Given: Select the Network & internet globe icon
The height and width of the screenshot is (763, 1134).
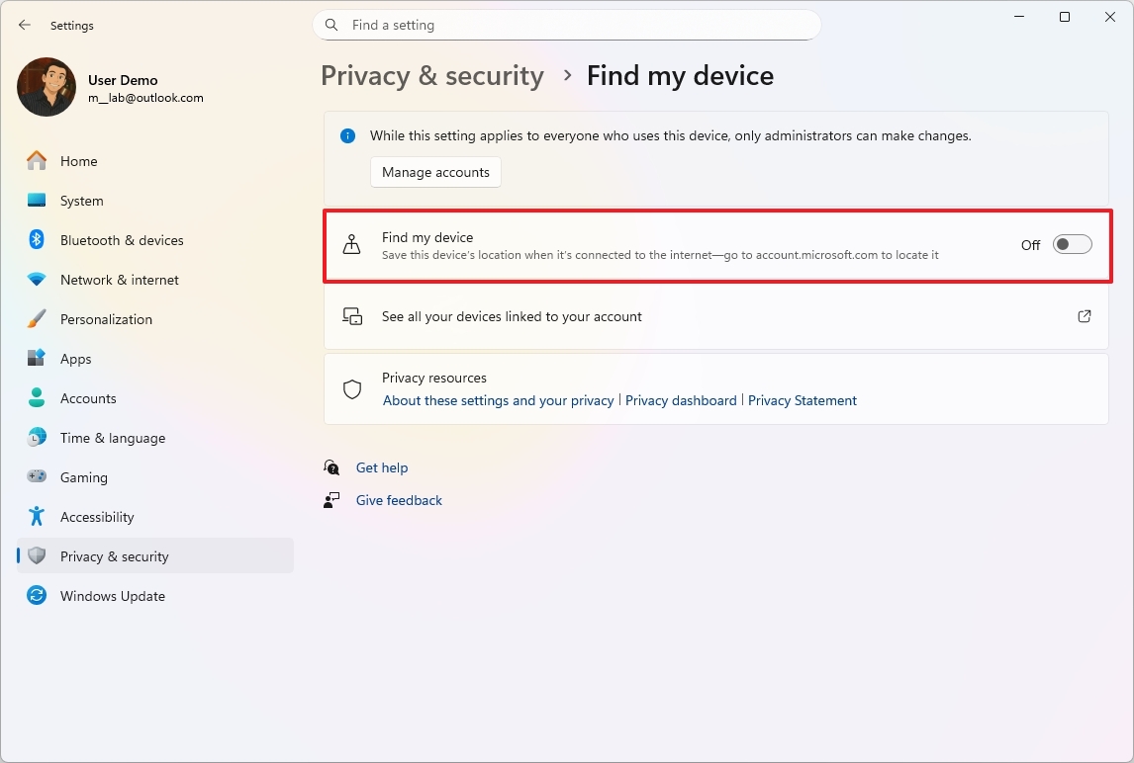Looking at the screenshot, I should [35, 280].
